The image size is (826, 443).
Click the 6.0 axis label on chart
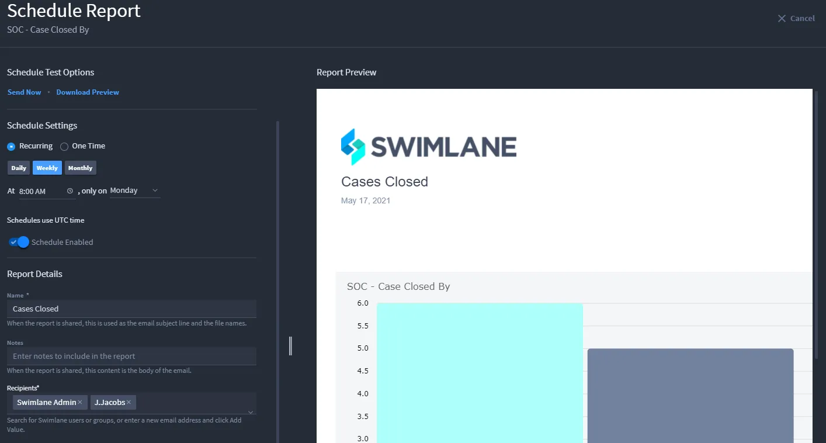[363, 303]
